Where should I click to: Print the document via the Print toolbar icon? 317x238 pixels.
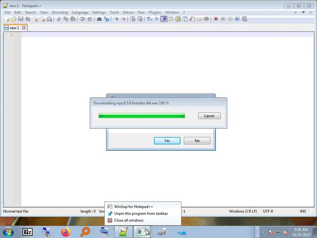(49, 19)
